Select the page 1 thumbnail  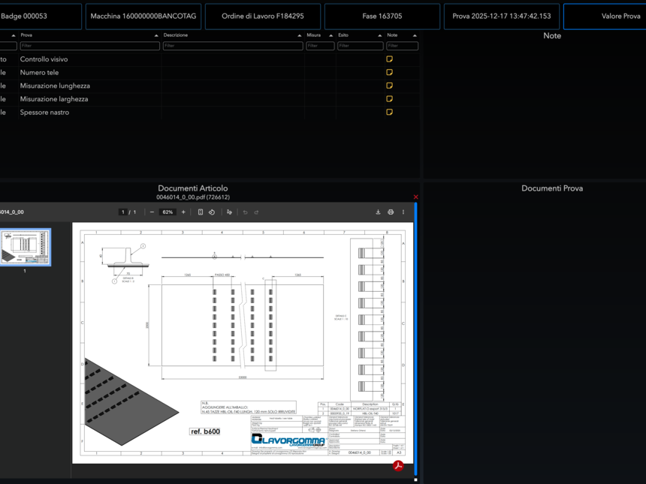[x=25, y=248]
